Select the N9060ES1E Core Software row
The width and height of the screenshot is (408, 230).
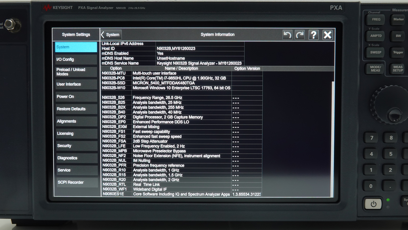tap(182, 194)
